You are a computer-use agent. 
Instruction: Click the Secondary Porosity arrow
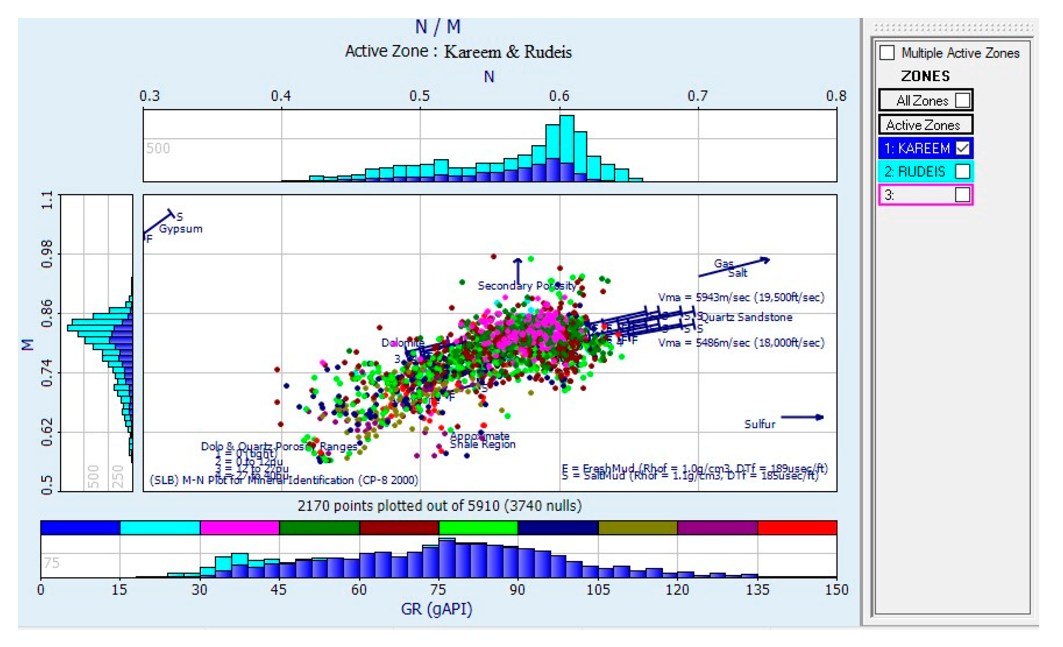point(518,271)
